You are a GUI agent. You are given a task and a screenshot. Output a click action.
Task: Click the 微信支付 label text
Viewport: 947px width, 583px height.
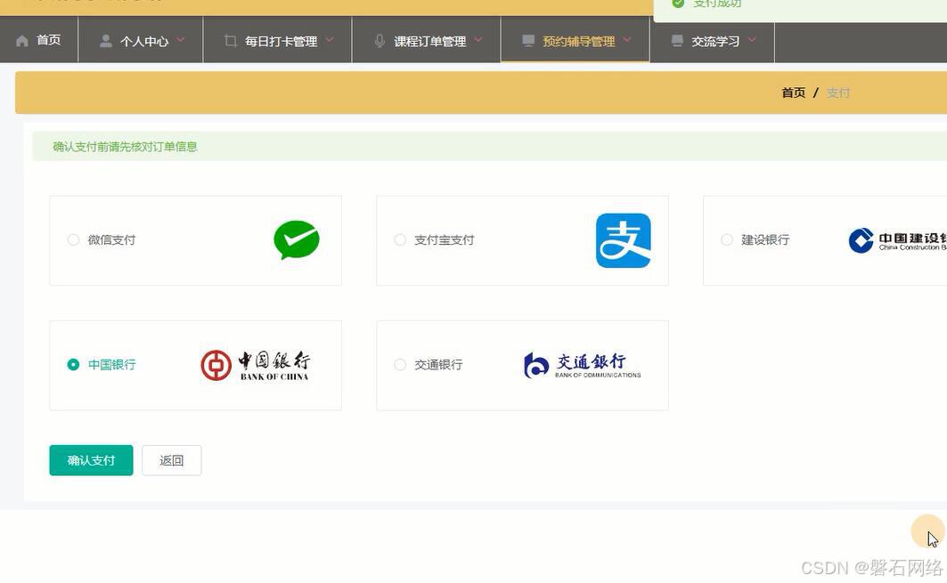coord(111,240)
